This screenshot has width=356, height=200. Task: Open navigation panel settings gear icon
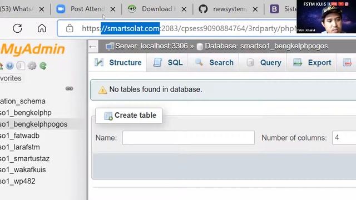coord(32,66)
